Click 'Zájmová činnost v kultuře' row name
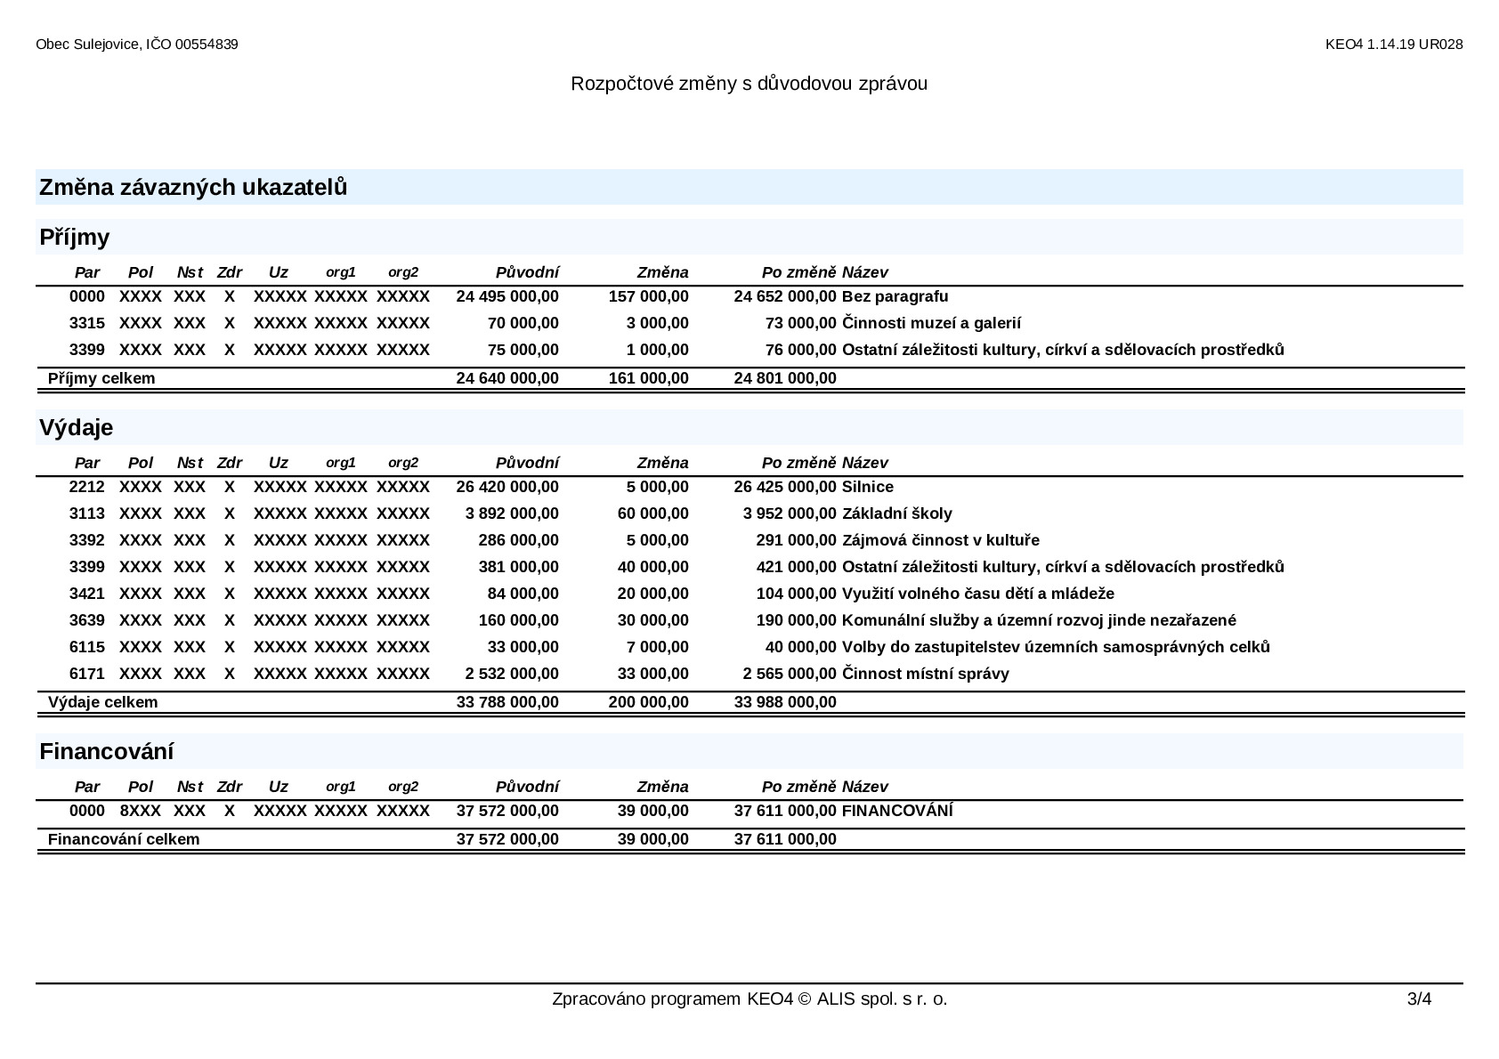This screenshot has height=1059, width=1499. point(941,540)
